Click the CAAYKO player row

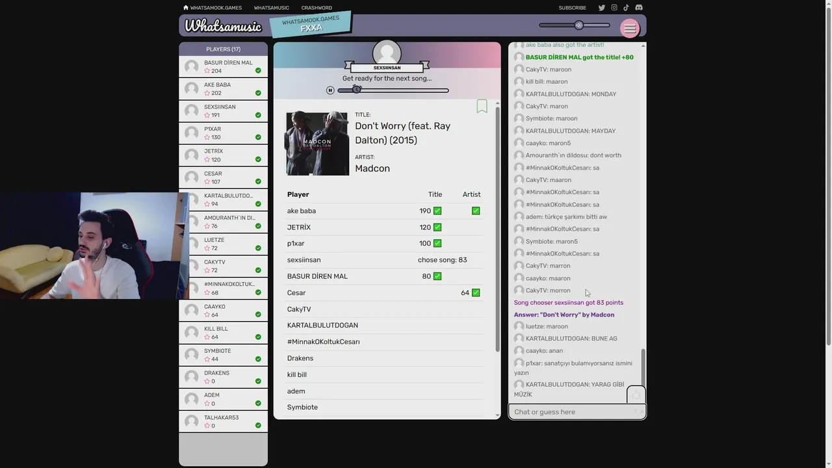223,311
